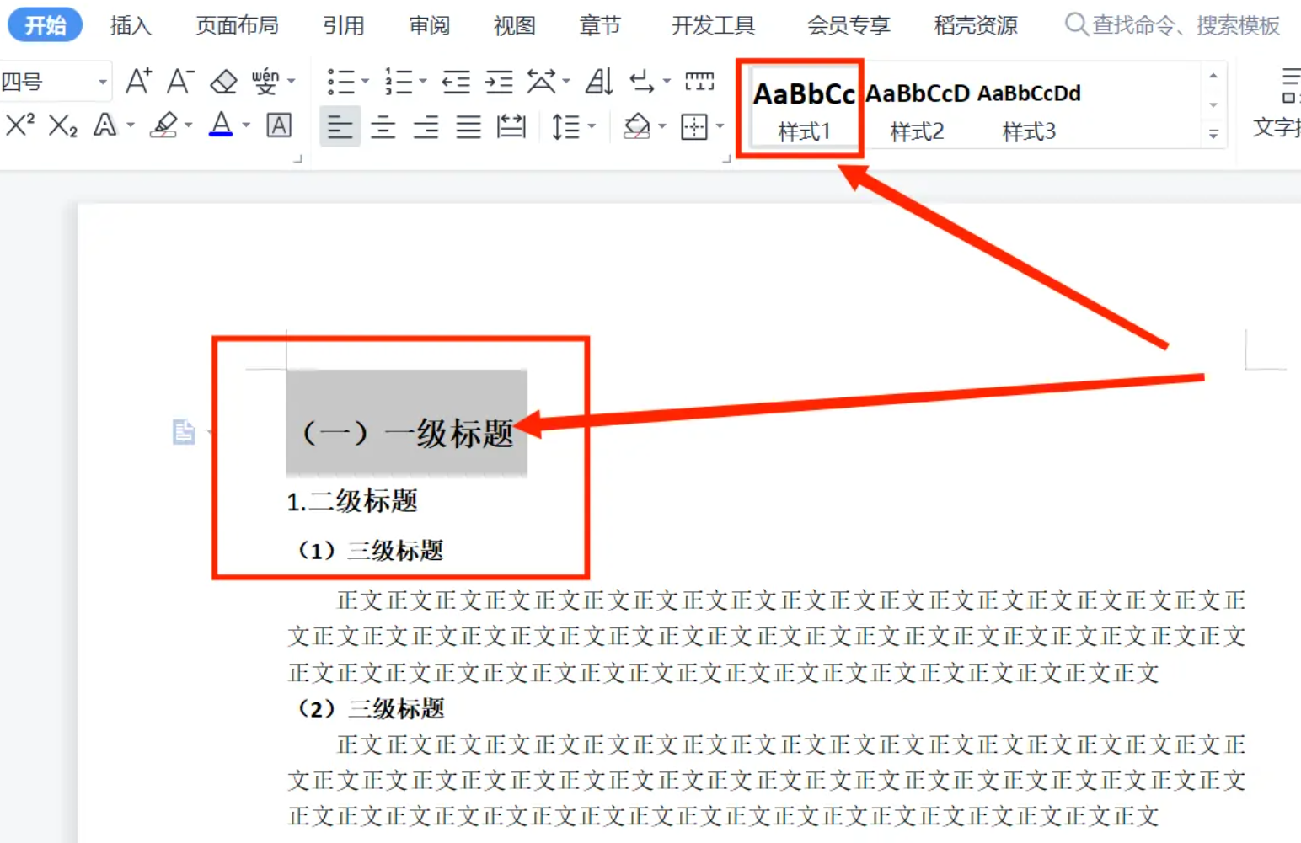Switch to the 页面布局 tab
Viewport: 1301px width, 843px height.
[x=238, y=25]
